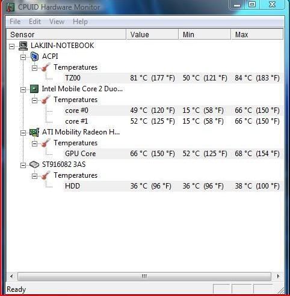
Task: Open the Edit menu
Action: pos(35,22)
